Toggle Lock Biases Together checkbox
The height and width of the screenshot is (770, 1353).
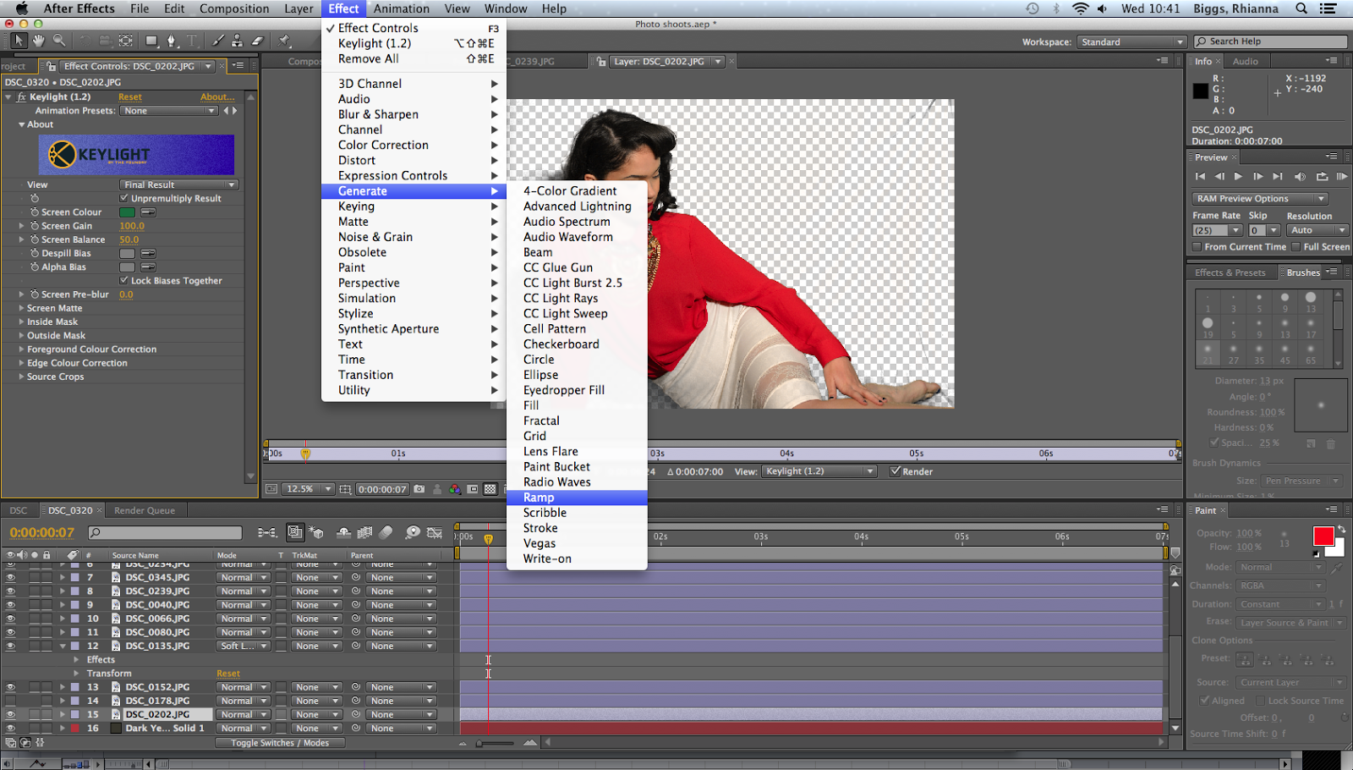[124, 280]
